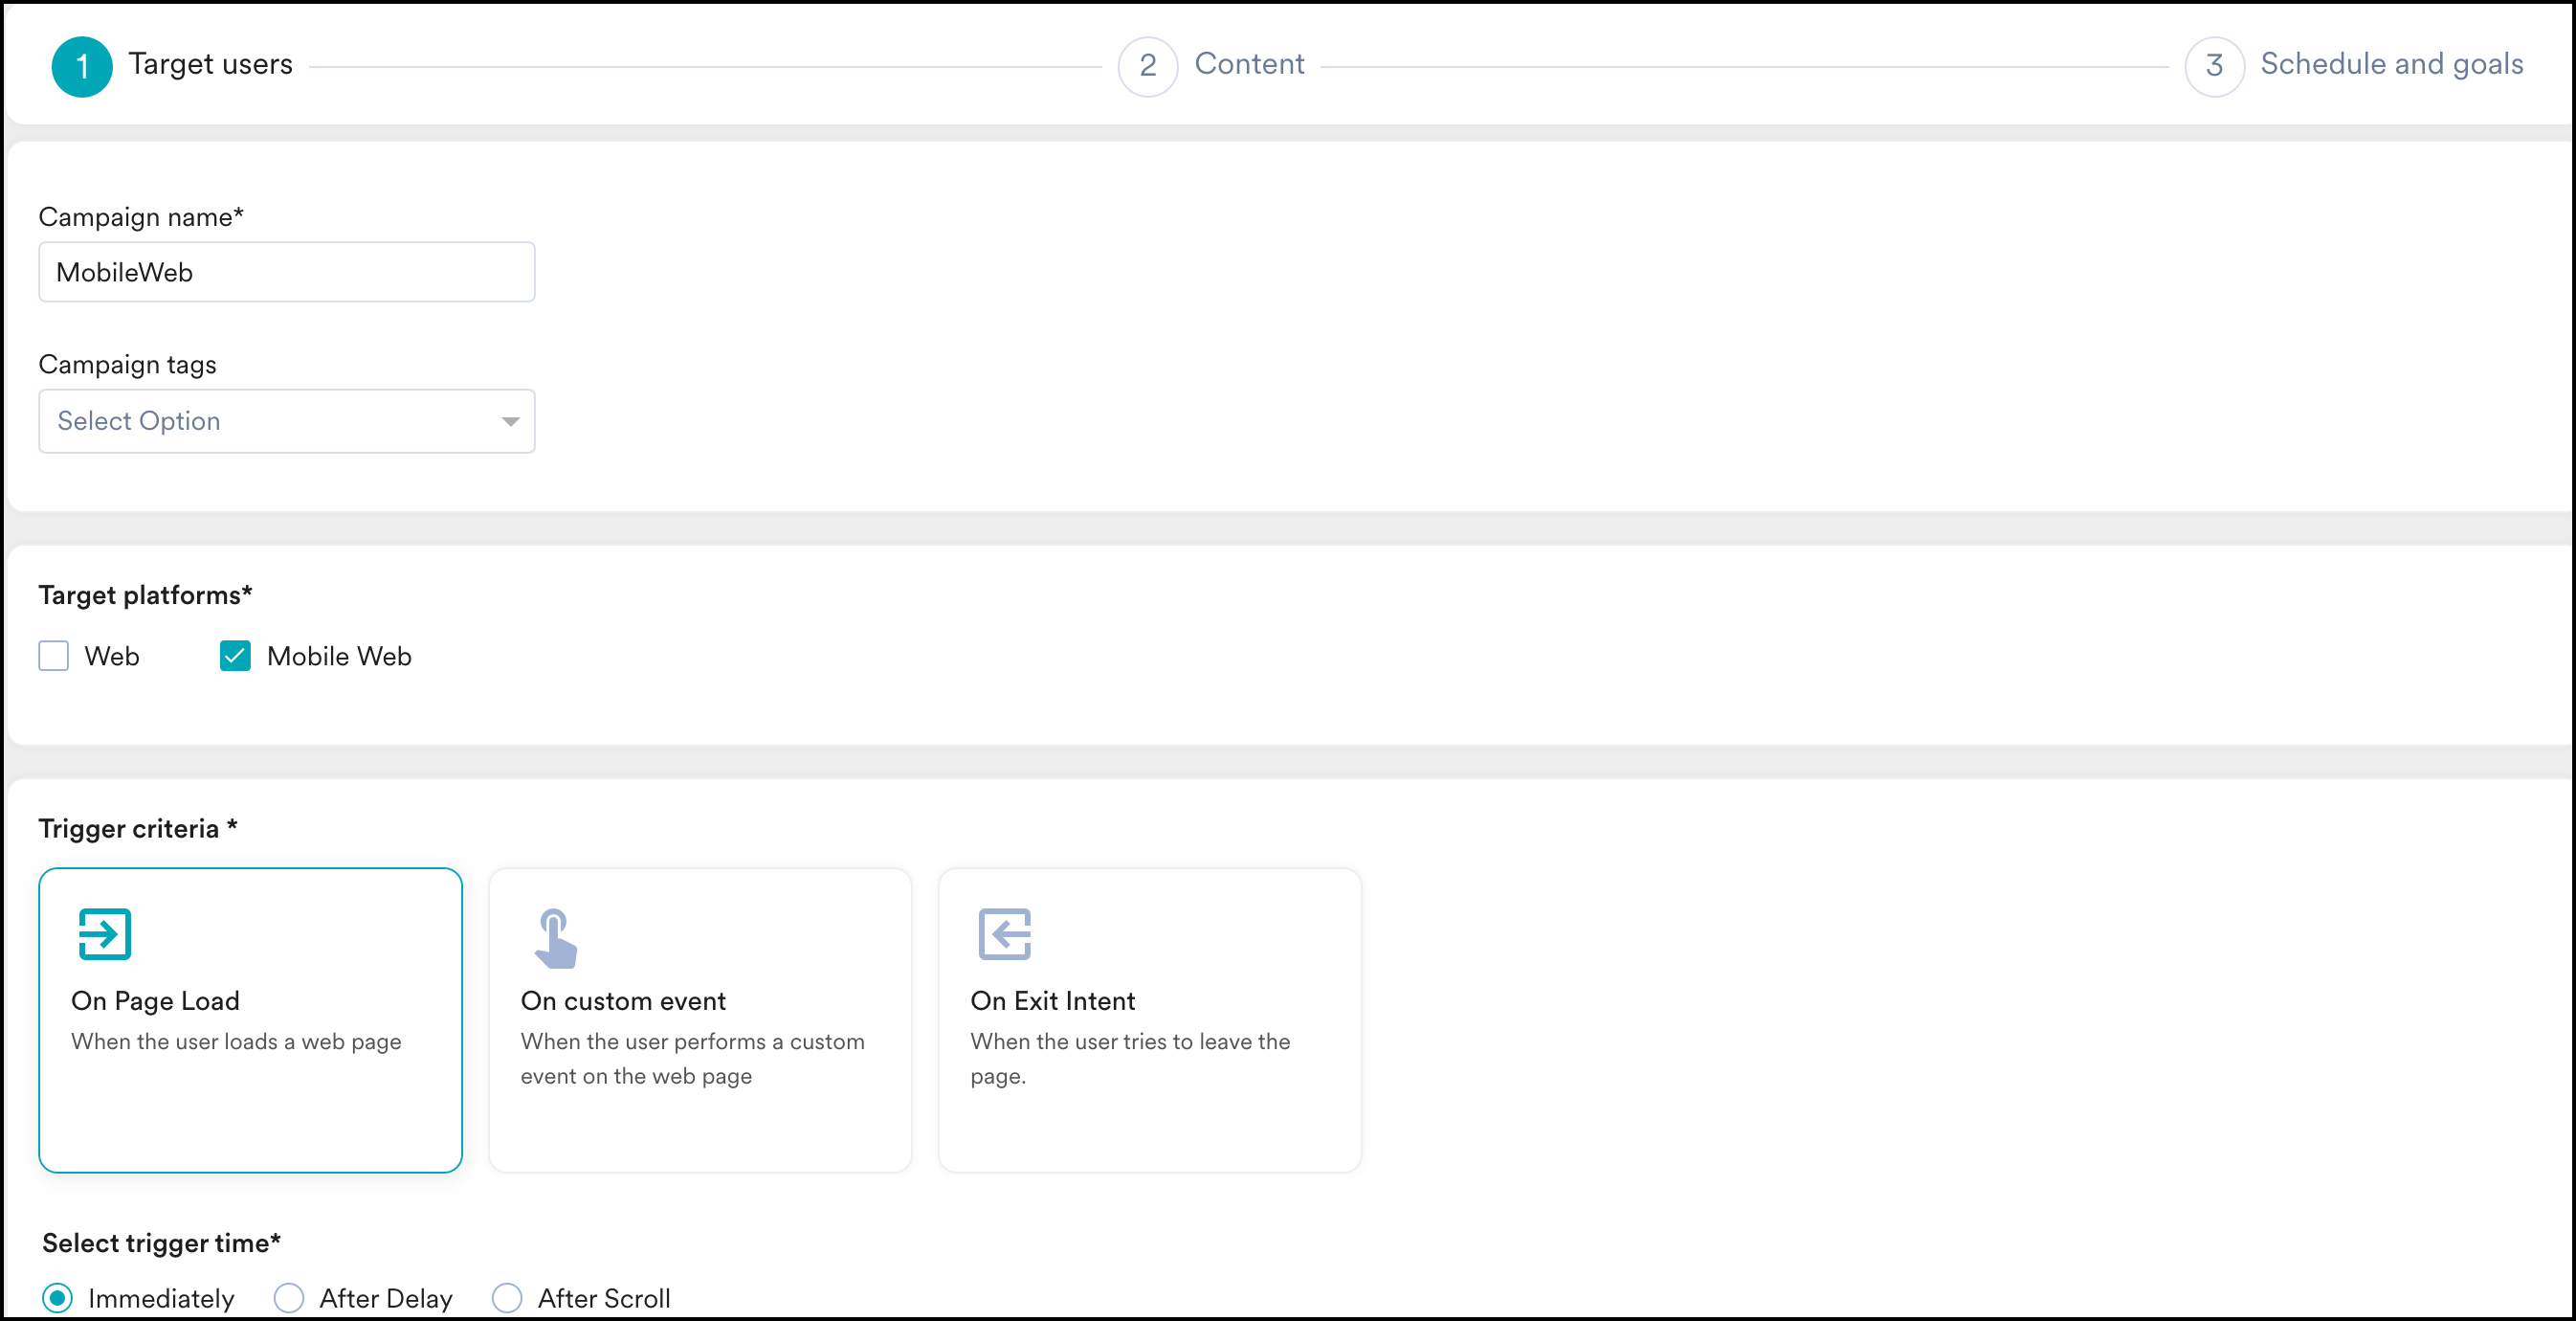Click the On Page Load arrow icon

tap(105, 933)
